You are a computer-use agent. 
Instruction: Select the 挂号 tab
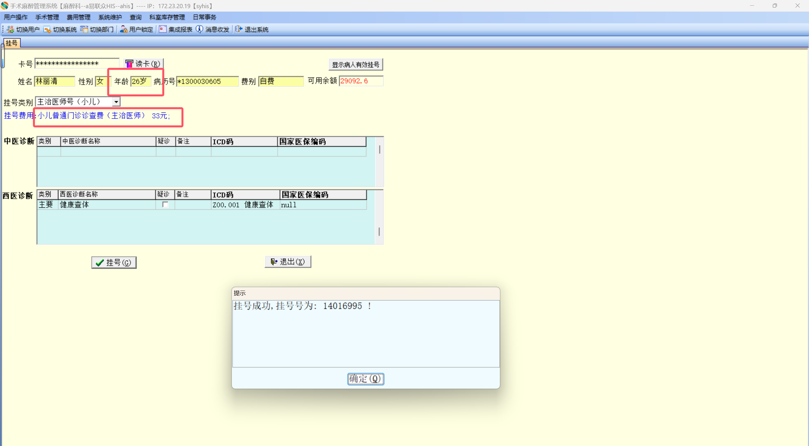coord(12,43)
